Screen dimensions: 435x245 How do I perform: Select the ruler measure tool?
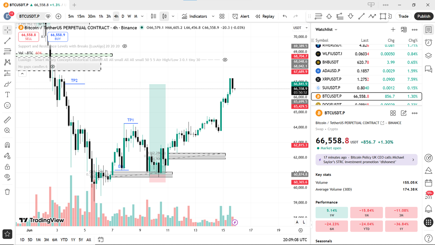7,120
